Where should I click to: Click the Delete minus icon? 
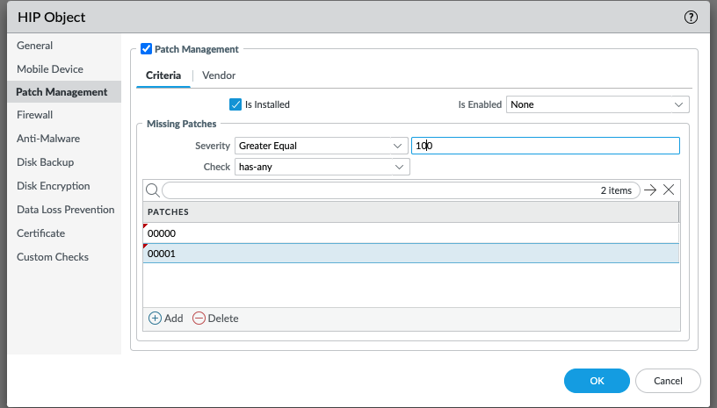199,319
